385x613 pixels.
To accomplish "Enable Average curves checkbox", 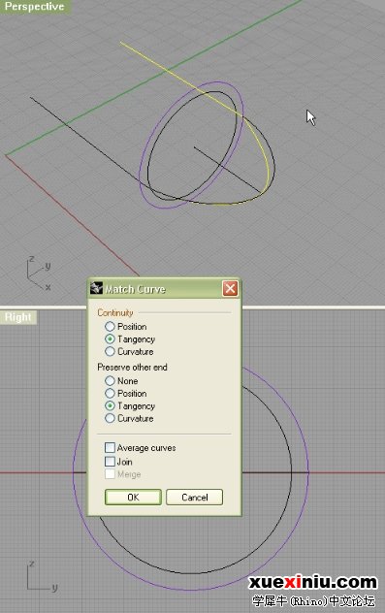I will pyautogui.click(x=110, y=448).
